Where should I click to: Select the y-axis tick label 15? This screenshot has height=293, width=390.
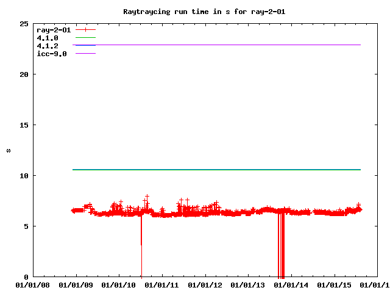[24, 125]
